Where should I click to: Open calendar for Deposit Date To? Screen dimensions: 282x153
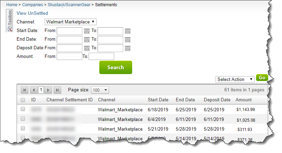click(x=128, y=48)
